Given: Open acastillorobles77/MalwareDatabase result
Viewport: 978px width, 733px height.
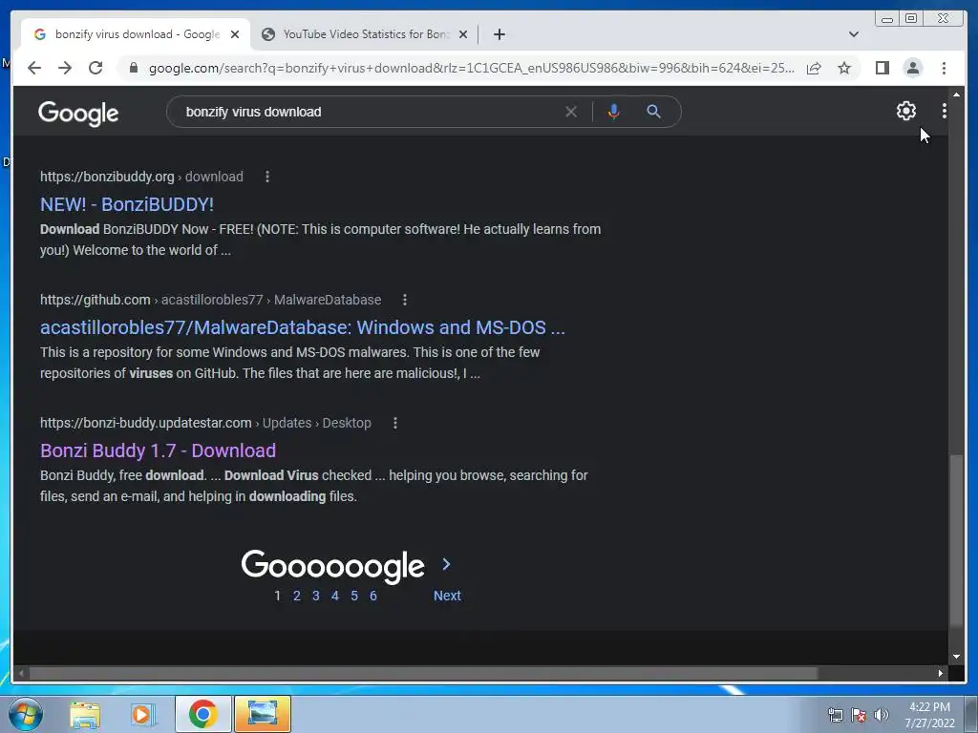Looking at the screenshot, I should click(303, 327).
